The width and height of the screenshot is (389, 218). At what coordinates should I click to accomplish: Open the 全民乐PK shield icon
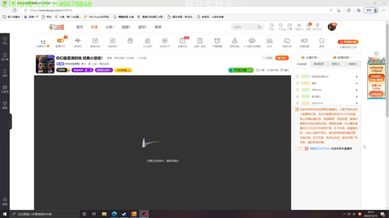[165, 41]
